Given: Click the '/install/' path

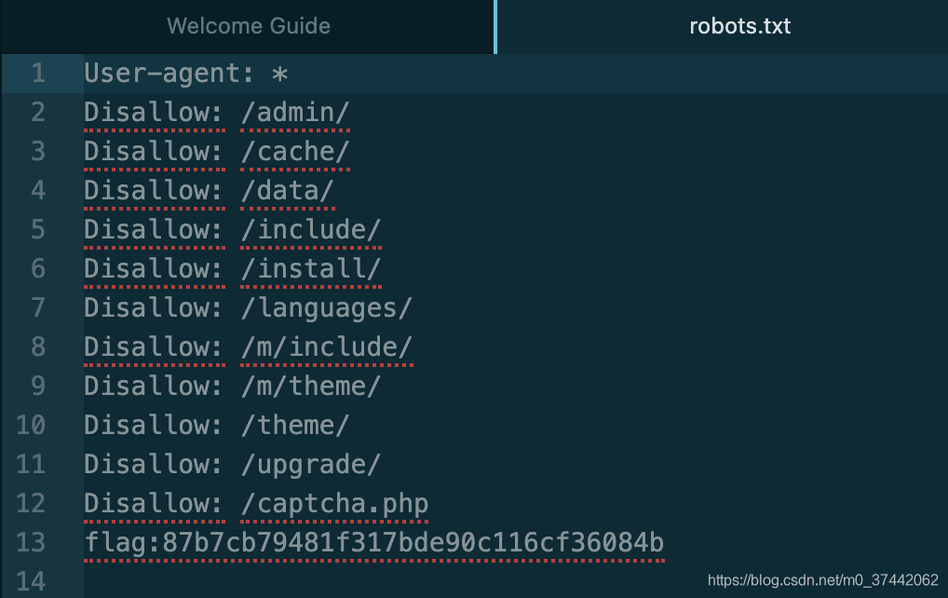Looking at the screenshot, I should (311, 268).
